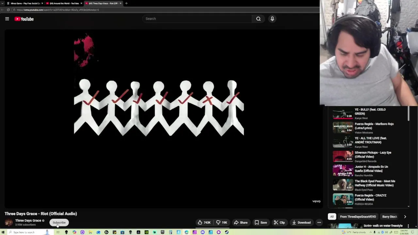Open Discord from the taskbar
Image resolution: width=418 pixels, height=235 pixels.
[x=202, y=232]
